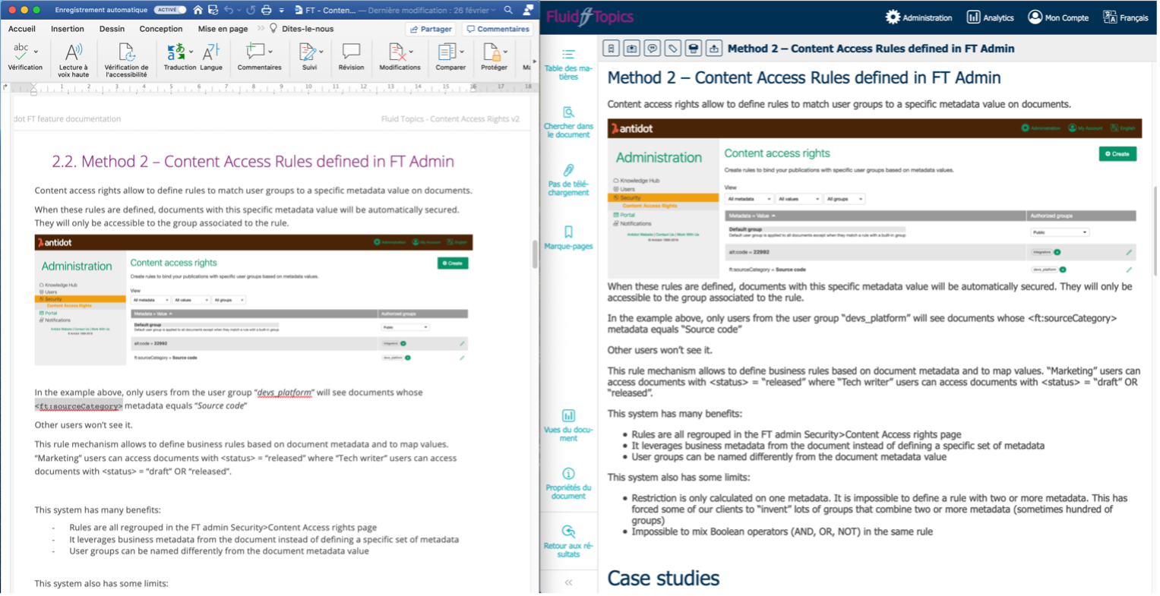
Task: Open the Révision pane button
Action: pos(351,57)
